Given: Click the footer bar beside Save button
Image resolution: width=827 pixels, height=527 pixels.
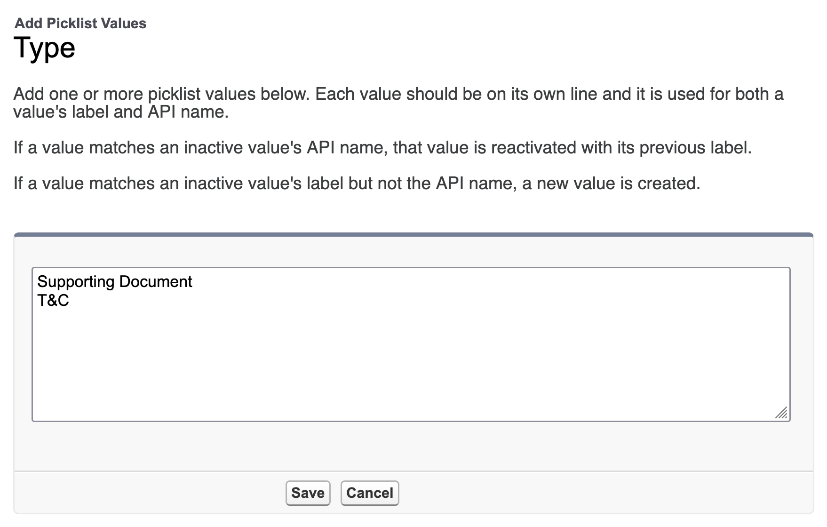Looking at the screenshot, I should (x=607, y=492).
